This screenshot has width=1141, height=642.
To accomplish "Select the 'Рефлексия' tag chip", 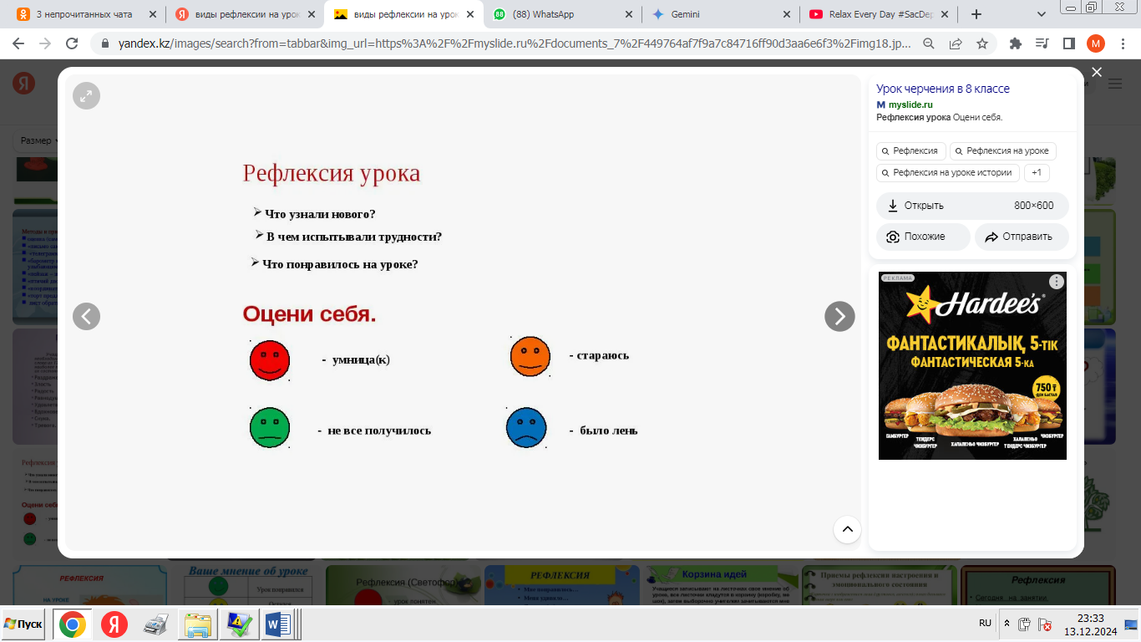I will pyautogui.click(x=910, y=150).
